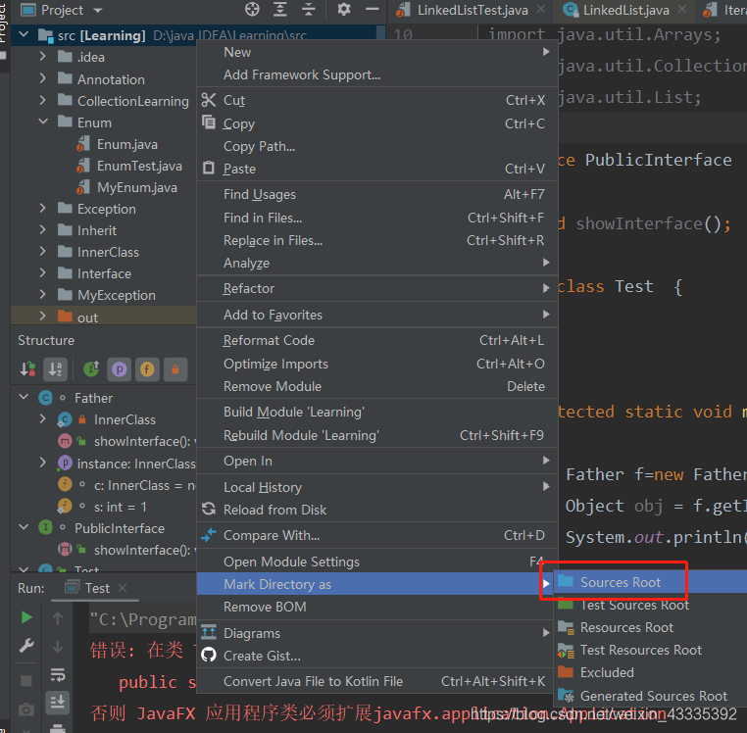Collapse PublicInterface node in Structure
Screen dimensions: 747x733
(24, 527)
